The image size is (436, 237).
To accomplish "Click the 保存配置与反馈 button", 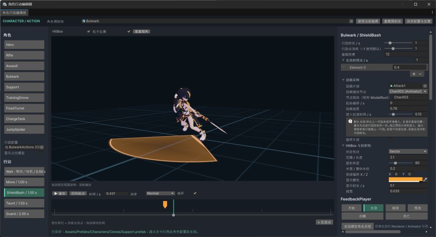I will pos(419,21).
